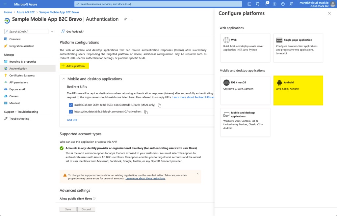The image size is (337, 216).
Task: Show info for Allow public client flows
Action: [94, 198]
